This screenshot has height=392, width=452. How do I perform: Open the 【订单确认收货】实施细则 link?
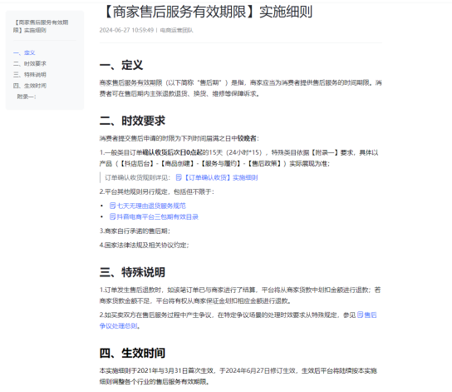click(x=220, y=177)
